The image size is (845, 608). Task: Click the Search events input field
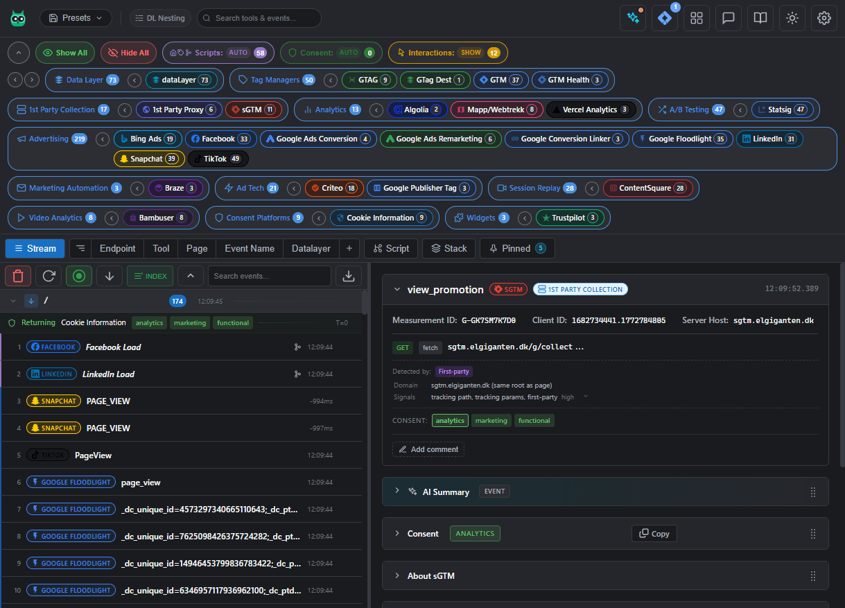tap(270, 276)
